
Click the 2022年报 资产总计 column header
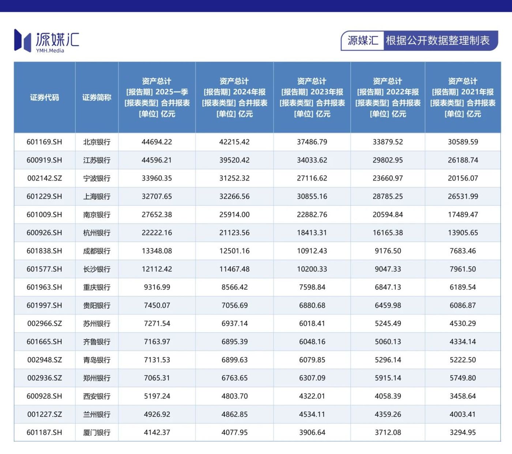pyautogui.click(x=388, y=97)
